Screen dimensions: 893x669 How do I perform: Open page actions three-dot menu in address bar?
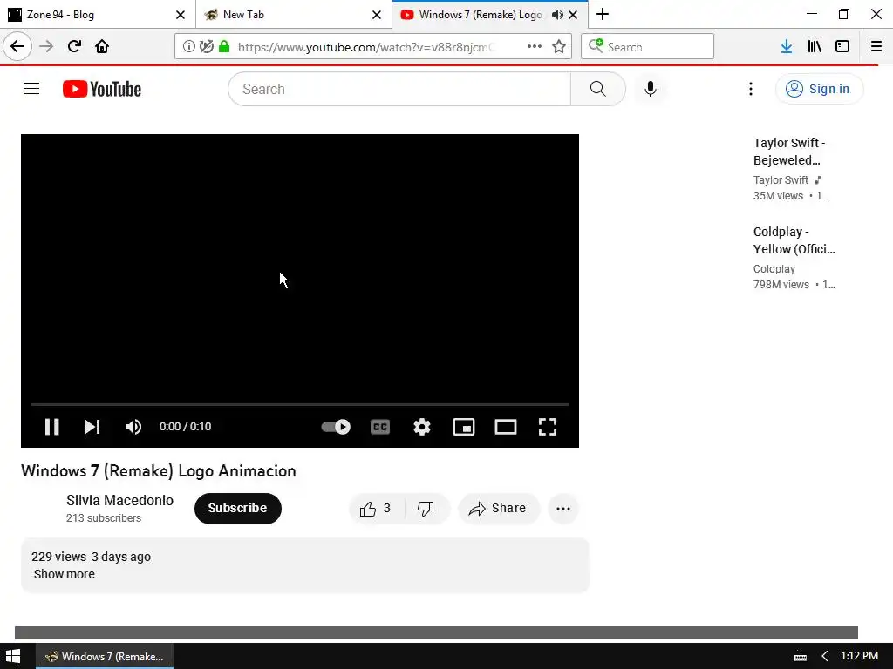click(535, 47)
